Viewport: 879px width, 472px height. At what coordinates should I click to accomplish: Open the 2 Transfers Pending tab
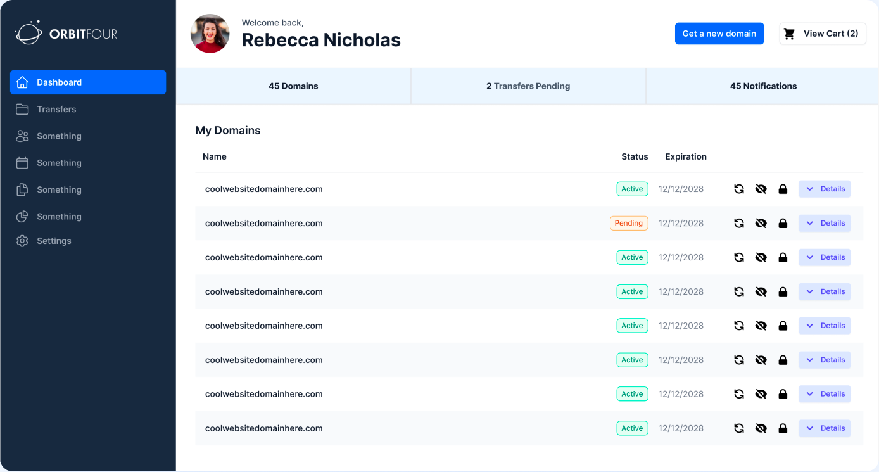coord(528,86)
